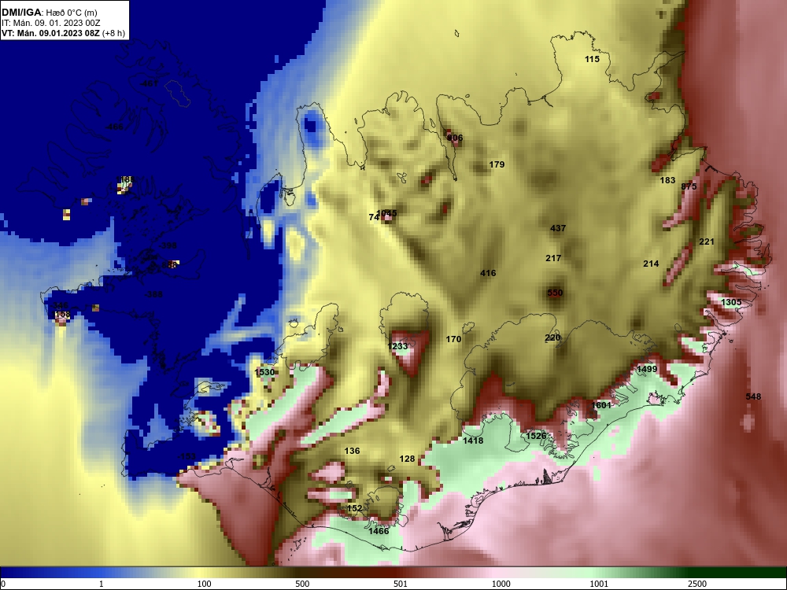Click the -398 map value

(168, 245)
